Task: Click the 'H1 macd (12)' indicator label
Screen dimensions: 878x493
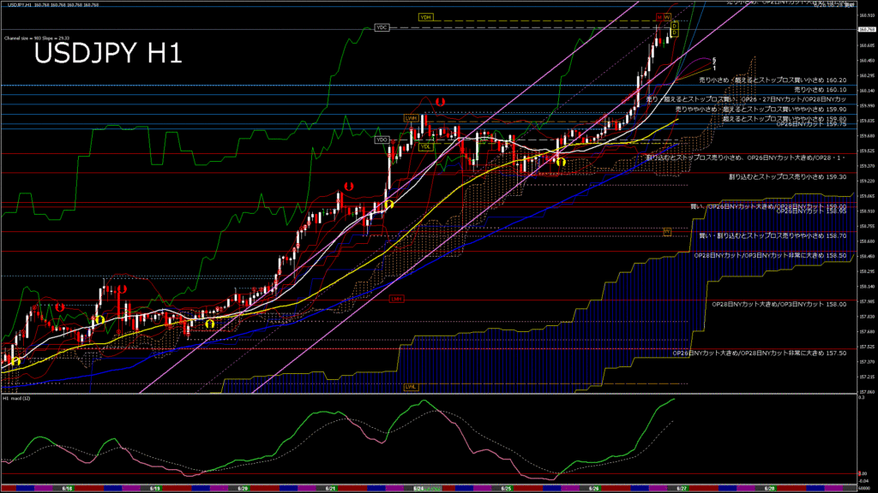Action: click(x=17, y=399)
